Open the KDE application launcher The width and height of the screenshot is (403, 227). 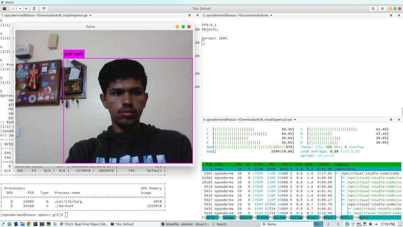3,224
